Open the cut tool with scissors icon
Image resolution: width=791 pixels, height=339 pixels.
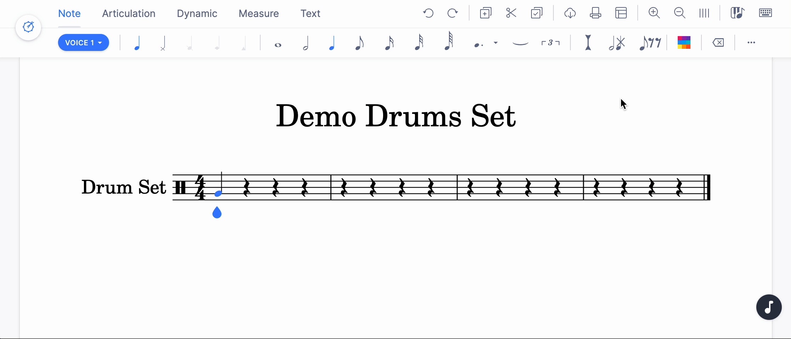pos(511,13)
